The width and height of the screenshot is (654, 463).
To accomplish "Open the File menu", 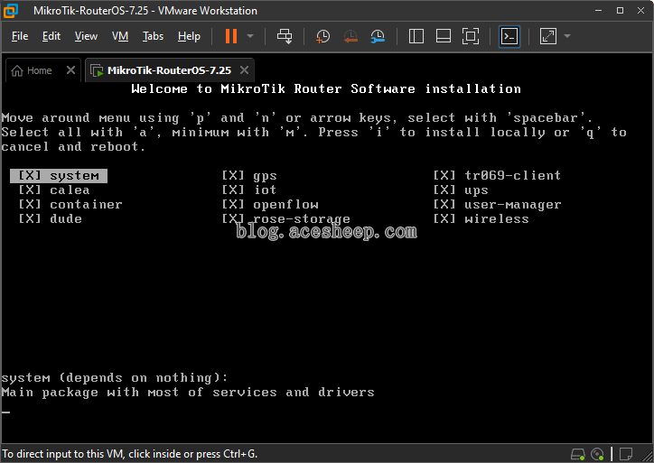I will [20, 36].
